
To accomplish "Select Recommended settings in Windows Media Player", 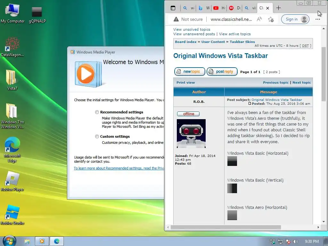I will click(x=97, y=112).
